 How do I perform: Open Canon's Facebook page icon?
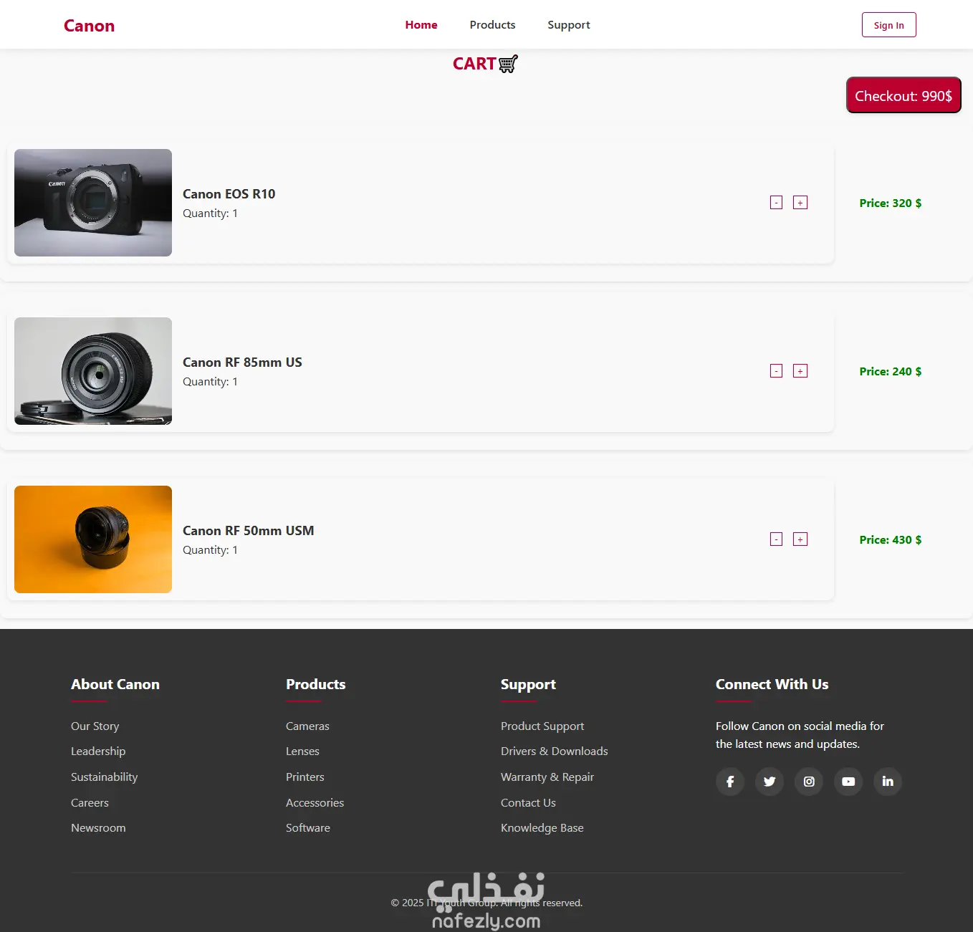[x=730, y=782]
